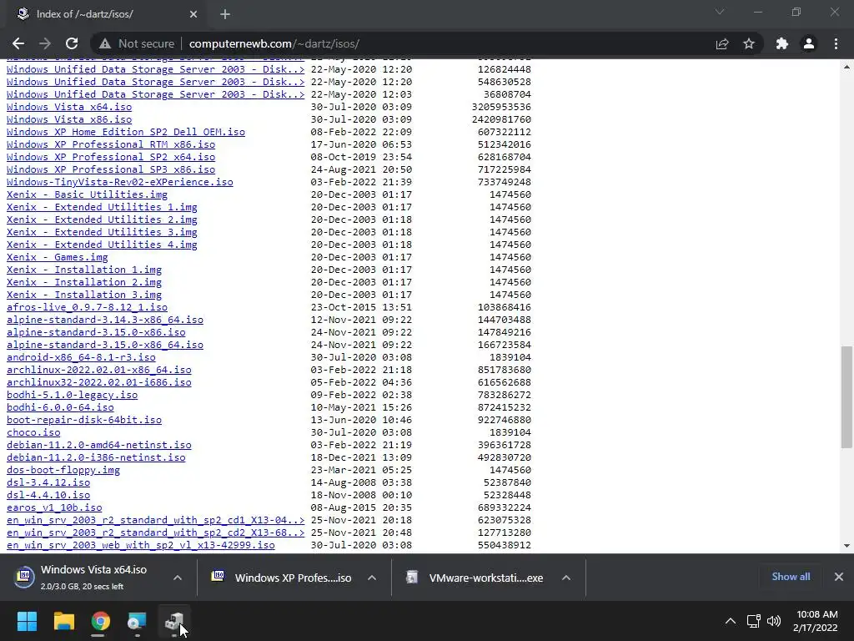Expand options for Windows Vista x64.iso download

tap(178, 578)
